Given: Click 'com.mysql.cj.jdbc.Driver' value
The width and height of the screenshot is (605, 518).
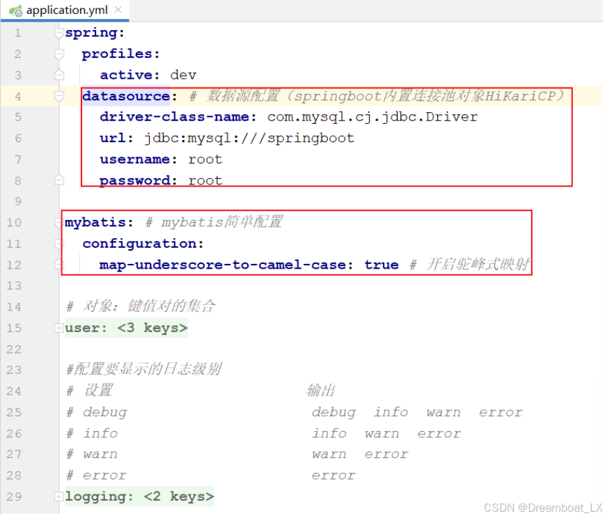Looking at the screenshot, I should tap(372, 117).
